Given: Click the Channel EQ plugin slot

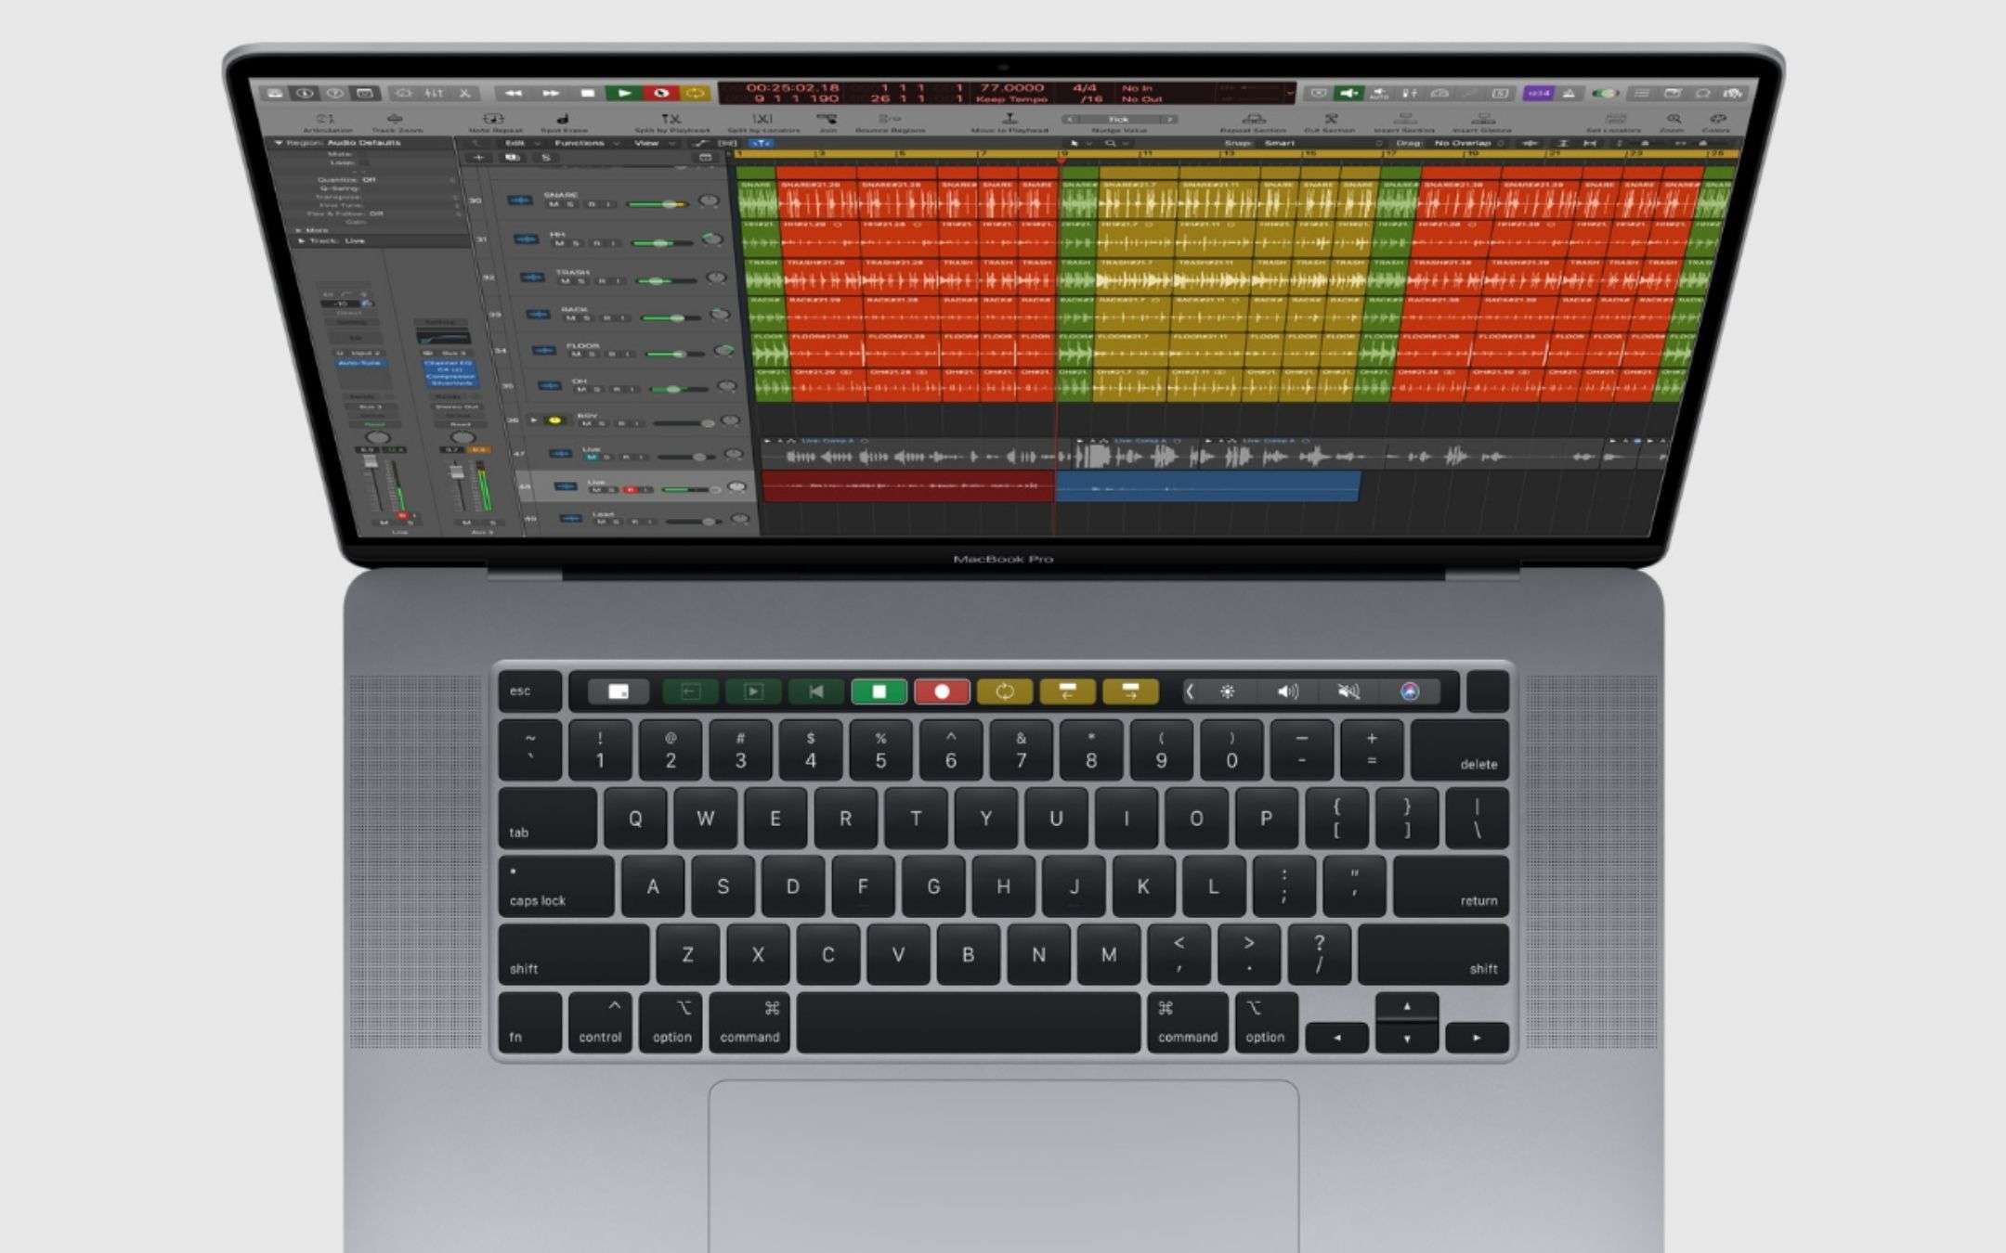Looking at the screenshot, I should (x=449, y=364).
